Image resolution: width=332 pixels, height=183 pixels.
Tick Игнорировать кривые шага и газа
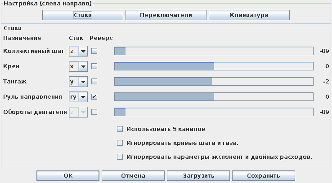point(120,143)
